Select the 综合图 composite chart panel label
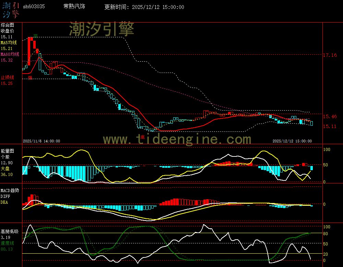 pos(8,25)
